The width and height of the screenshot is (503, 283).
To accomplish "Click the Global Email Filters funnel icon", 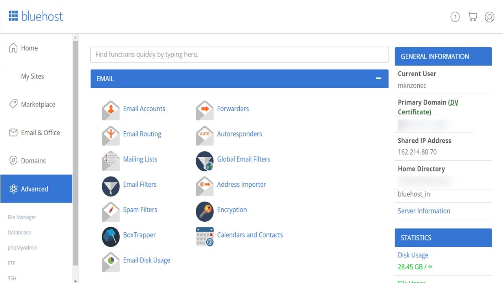I will pos(205,161).
